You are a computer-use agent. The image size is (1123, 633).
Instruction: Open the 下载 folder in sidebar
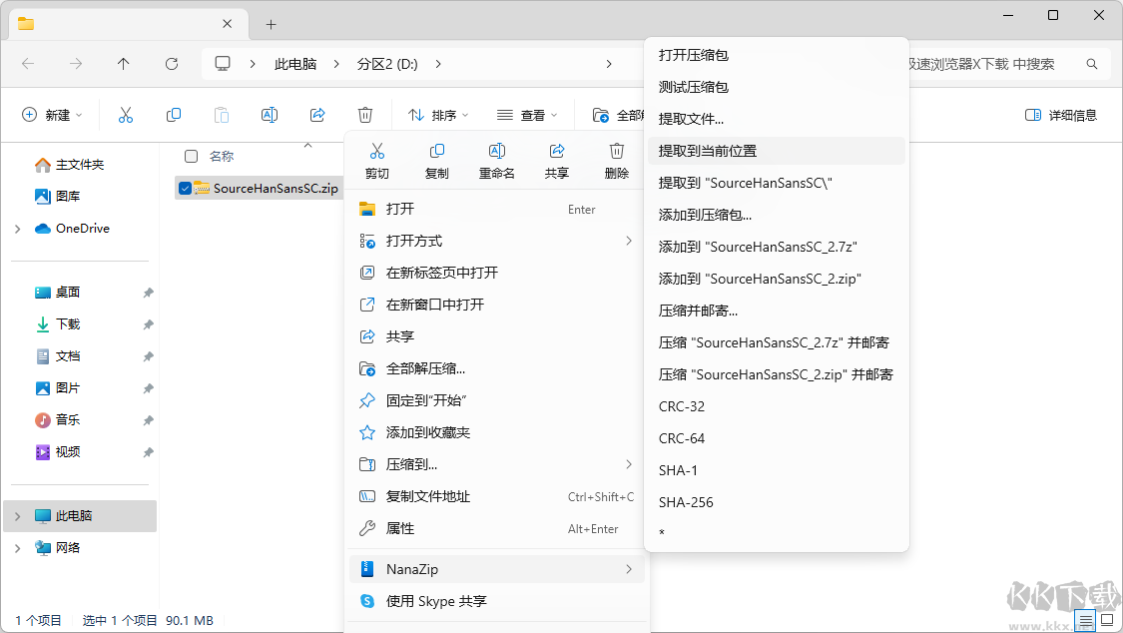pyautogui.click(x=67, y=324)
